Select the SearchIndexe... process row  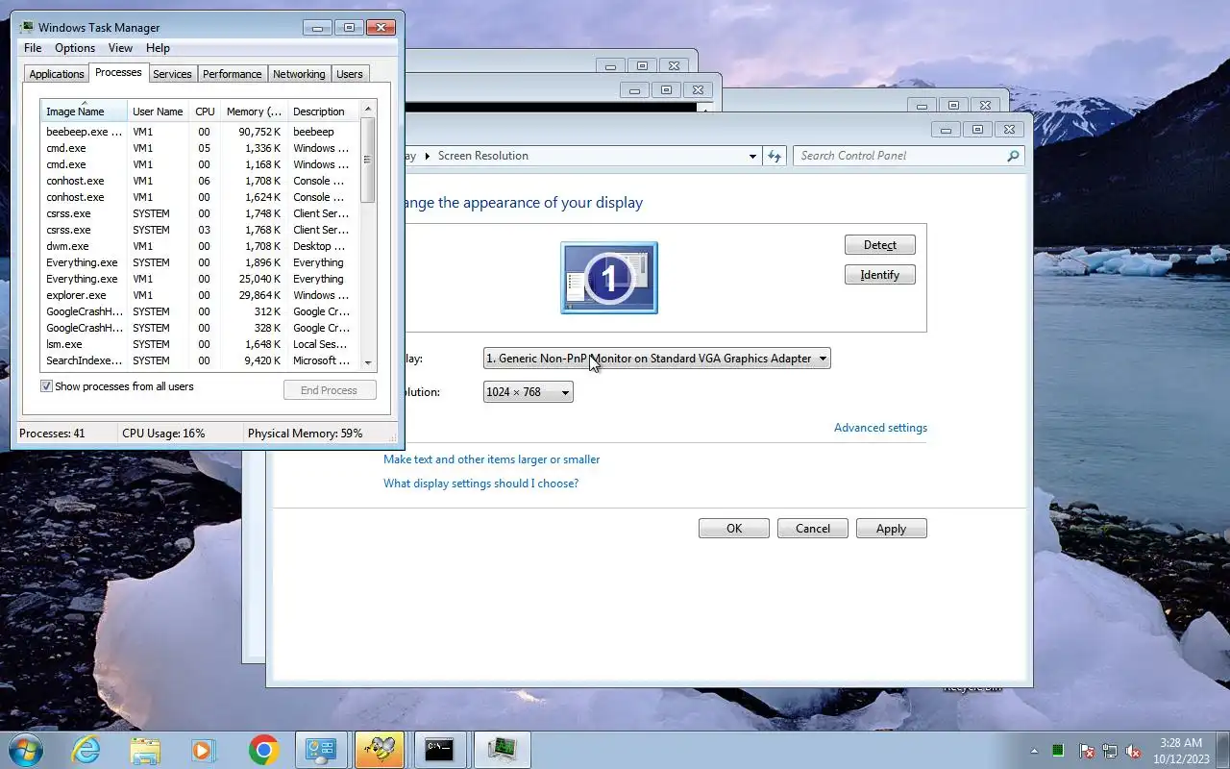coord(200,360)
